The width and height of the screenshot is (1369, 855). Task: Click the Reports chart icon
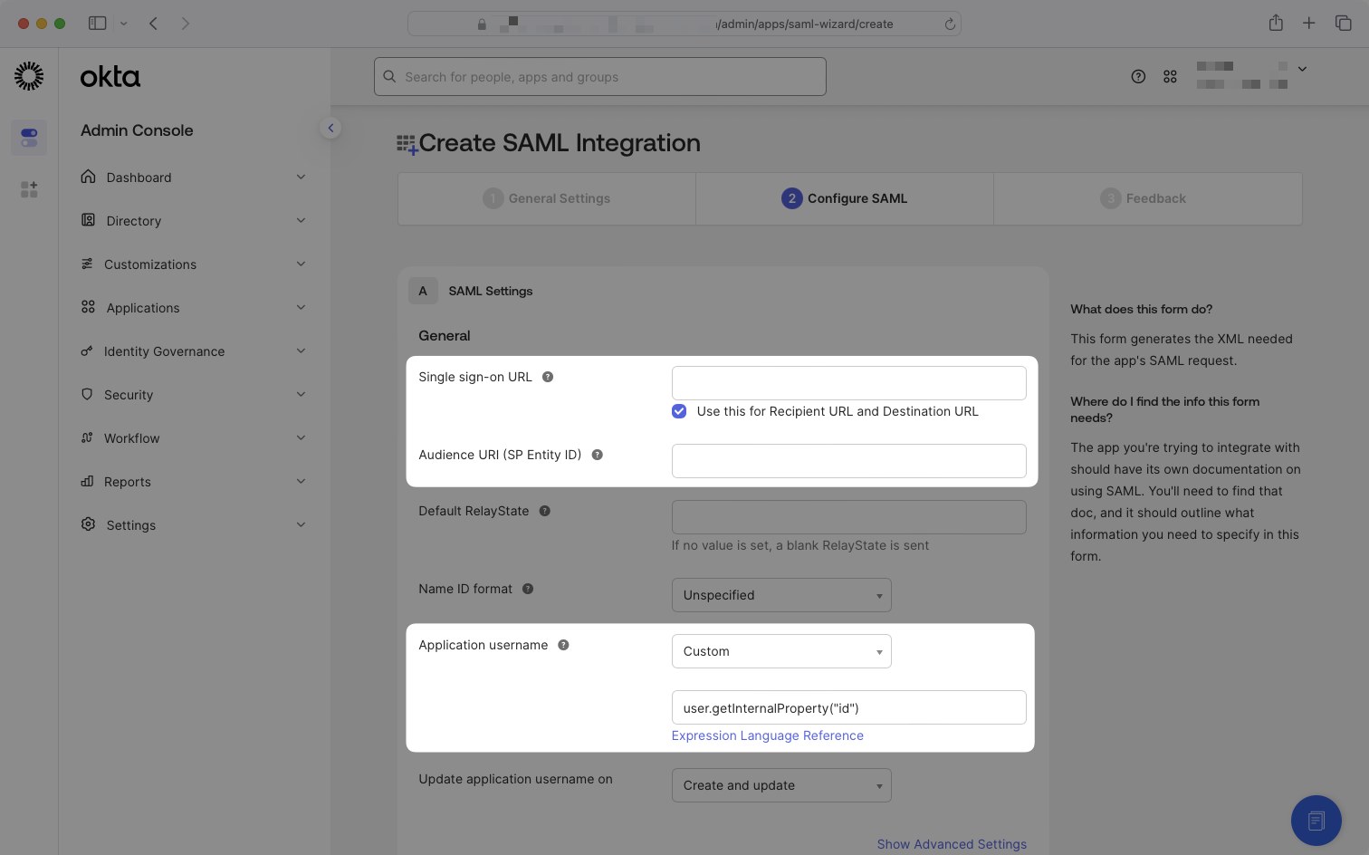point(87,481)
